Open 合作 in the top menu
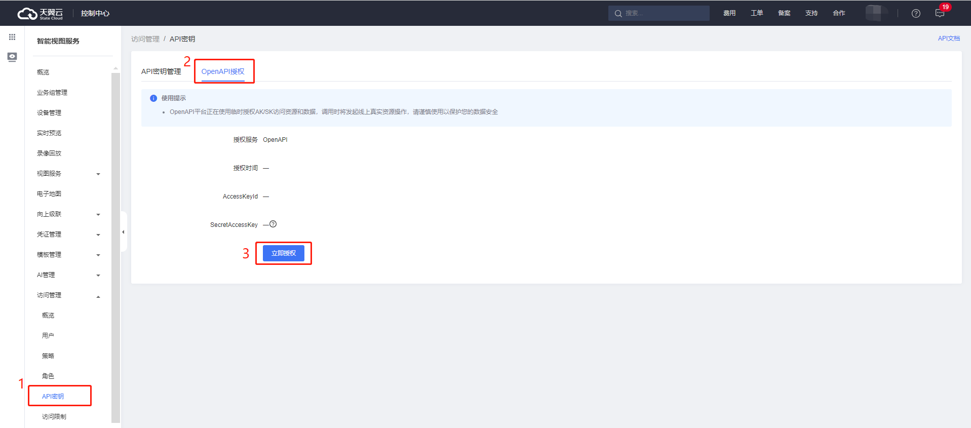 (x=839, y=13)
